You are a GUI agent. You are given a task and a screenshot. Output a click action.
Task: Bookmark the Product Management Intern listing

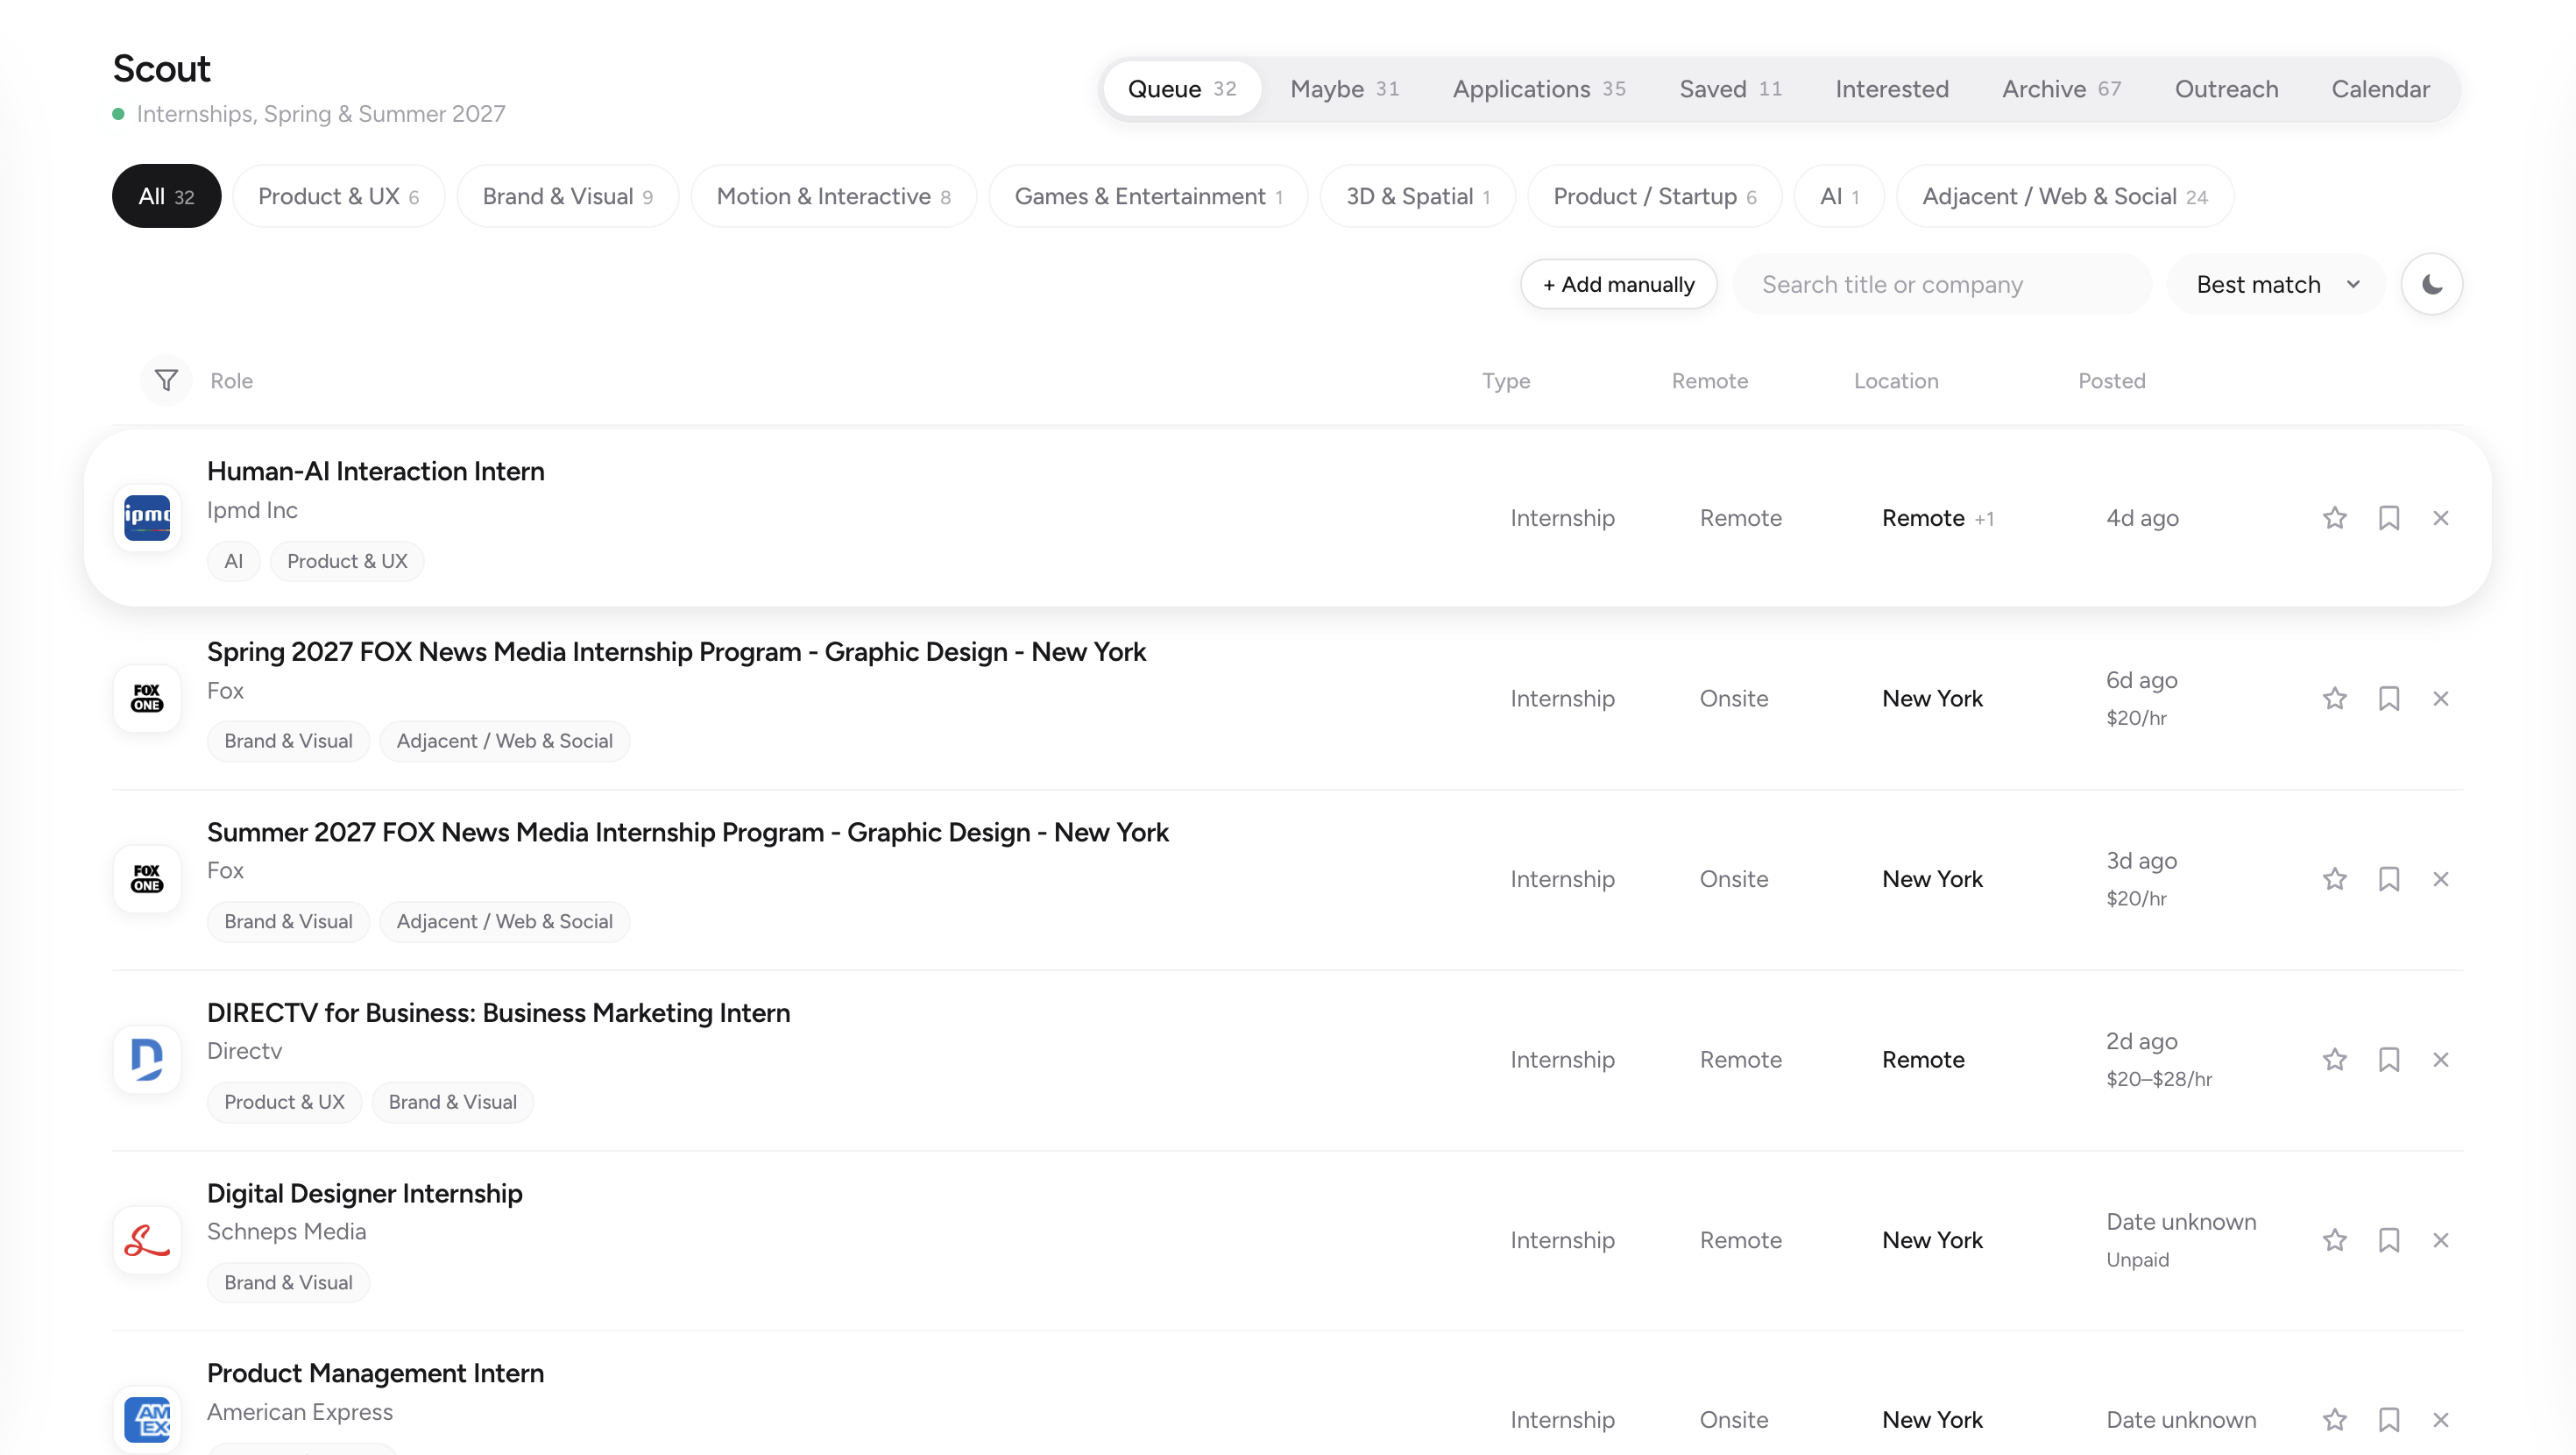[x=2389, y=1419]
